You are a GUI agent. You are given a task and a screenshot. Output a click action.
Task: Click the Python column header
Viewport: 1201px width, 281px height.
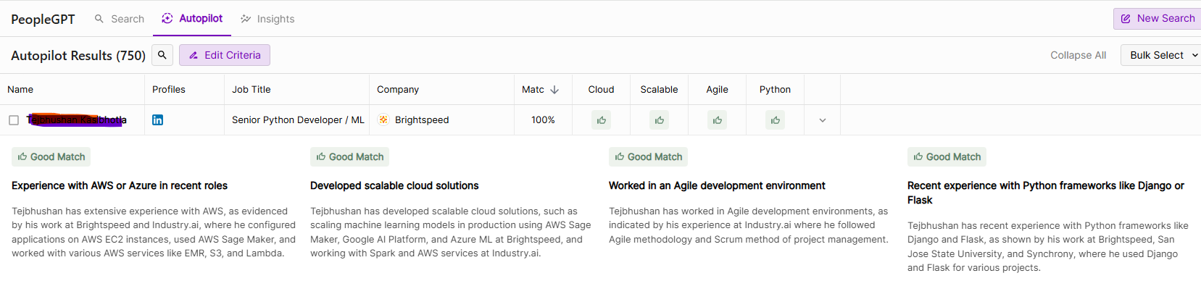775,90
